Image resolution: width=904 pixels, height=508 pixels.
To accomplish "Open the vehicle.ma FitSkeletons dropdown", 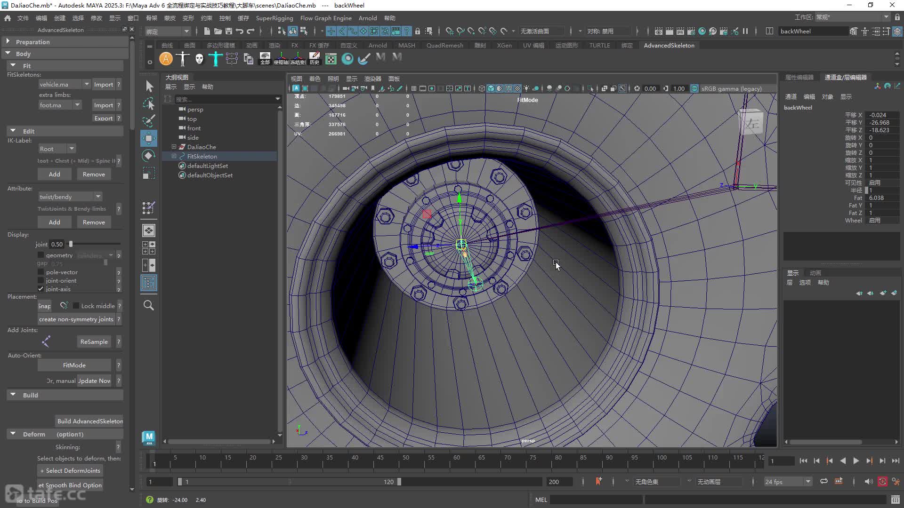I will point(65,84).
